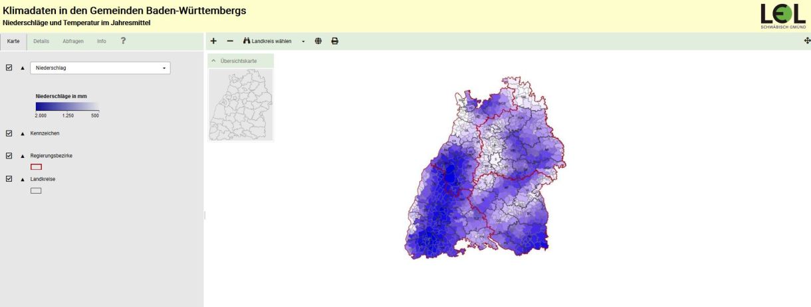This screenshot has width=811, height=307.
Task: Open help via the question mark icon
Action: point(123,40)
